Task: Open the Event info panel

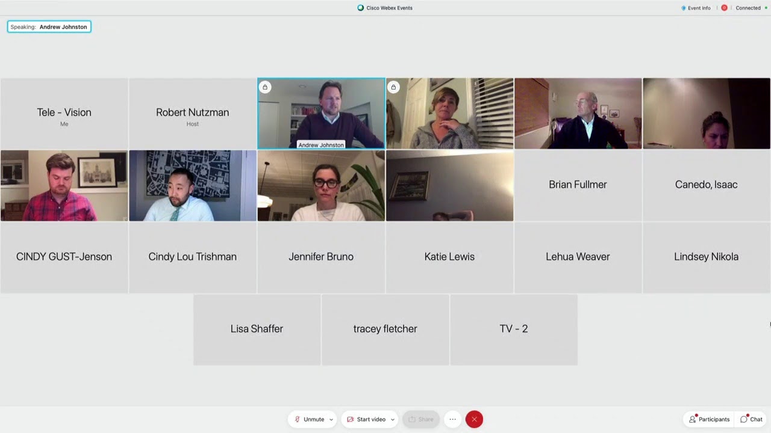Action: coord(696,8)
